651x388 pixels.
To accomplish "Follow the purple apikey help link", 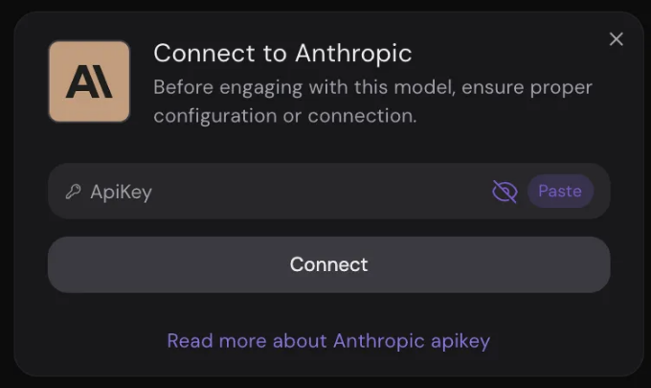I will point(328,341).
